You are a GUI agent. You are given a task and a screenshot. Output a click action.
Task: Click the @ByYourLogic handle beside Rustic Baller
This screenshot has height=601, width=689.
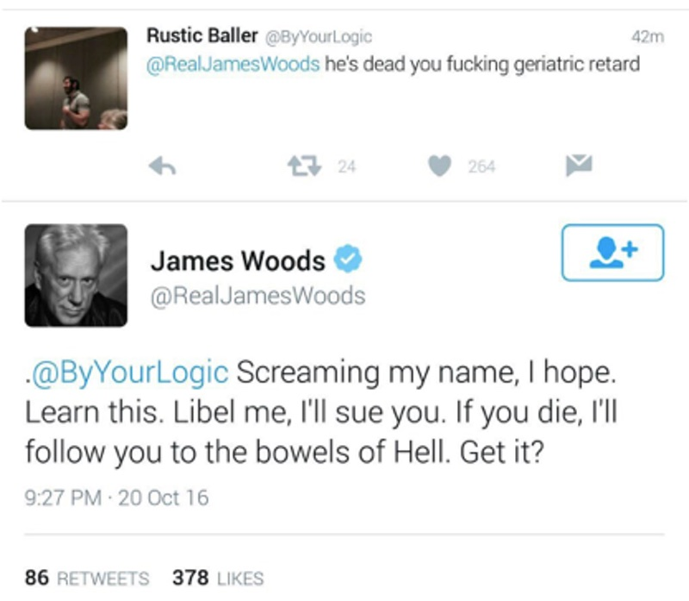pos(318,37)
